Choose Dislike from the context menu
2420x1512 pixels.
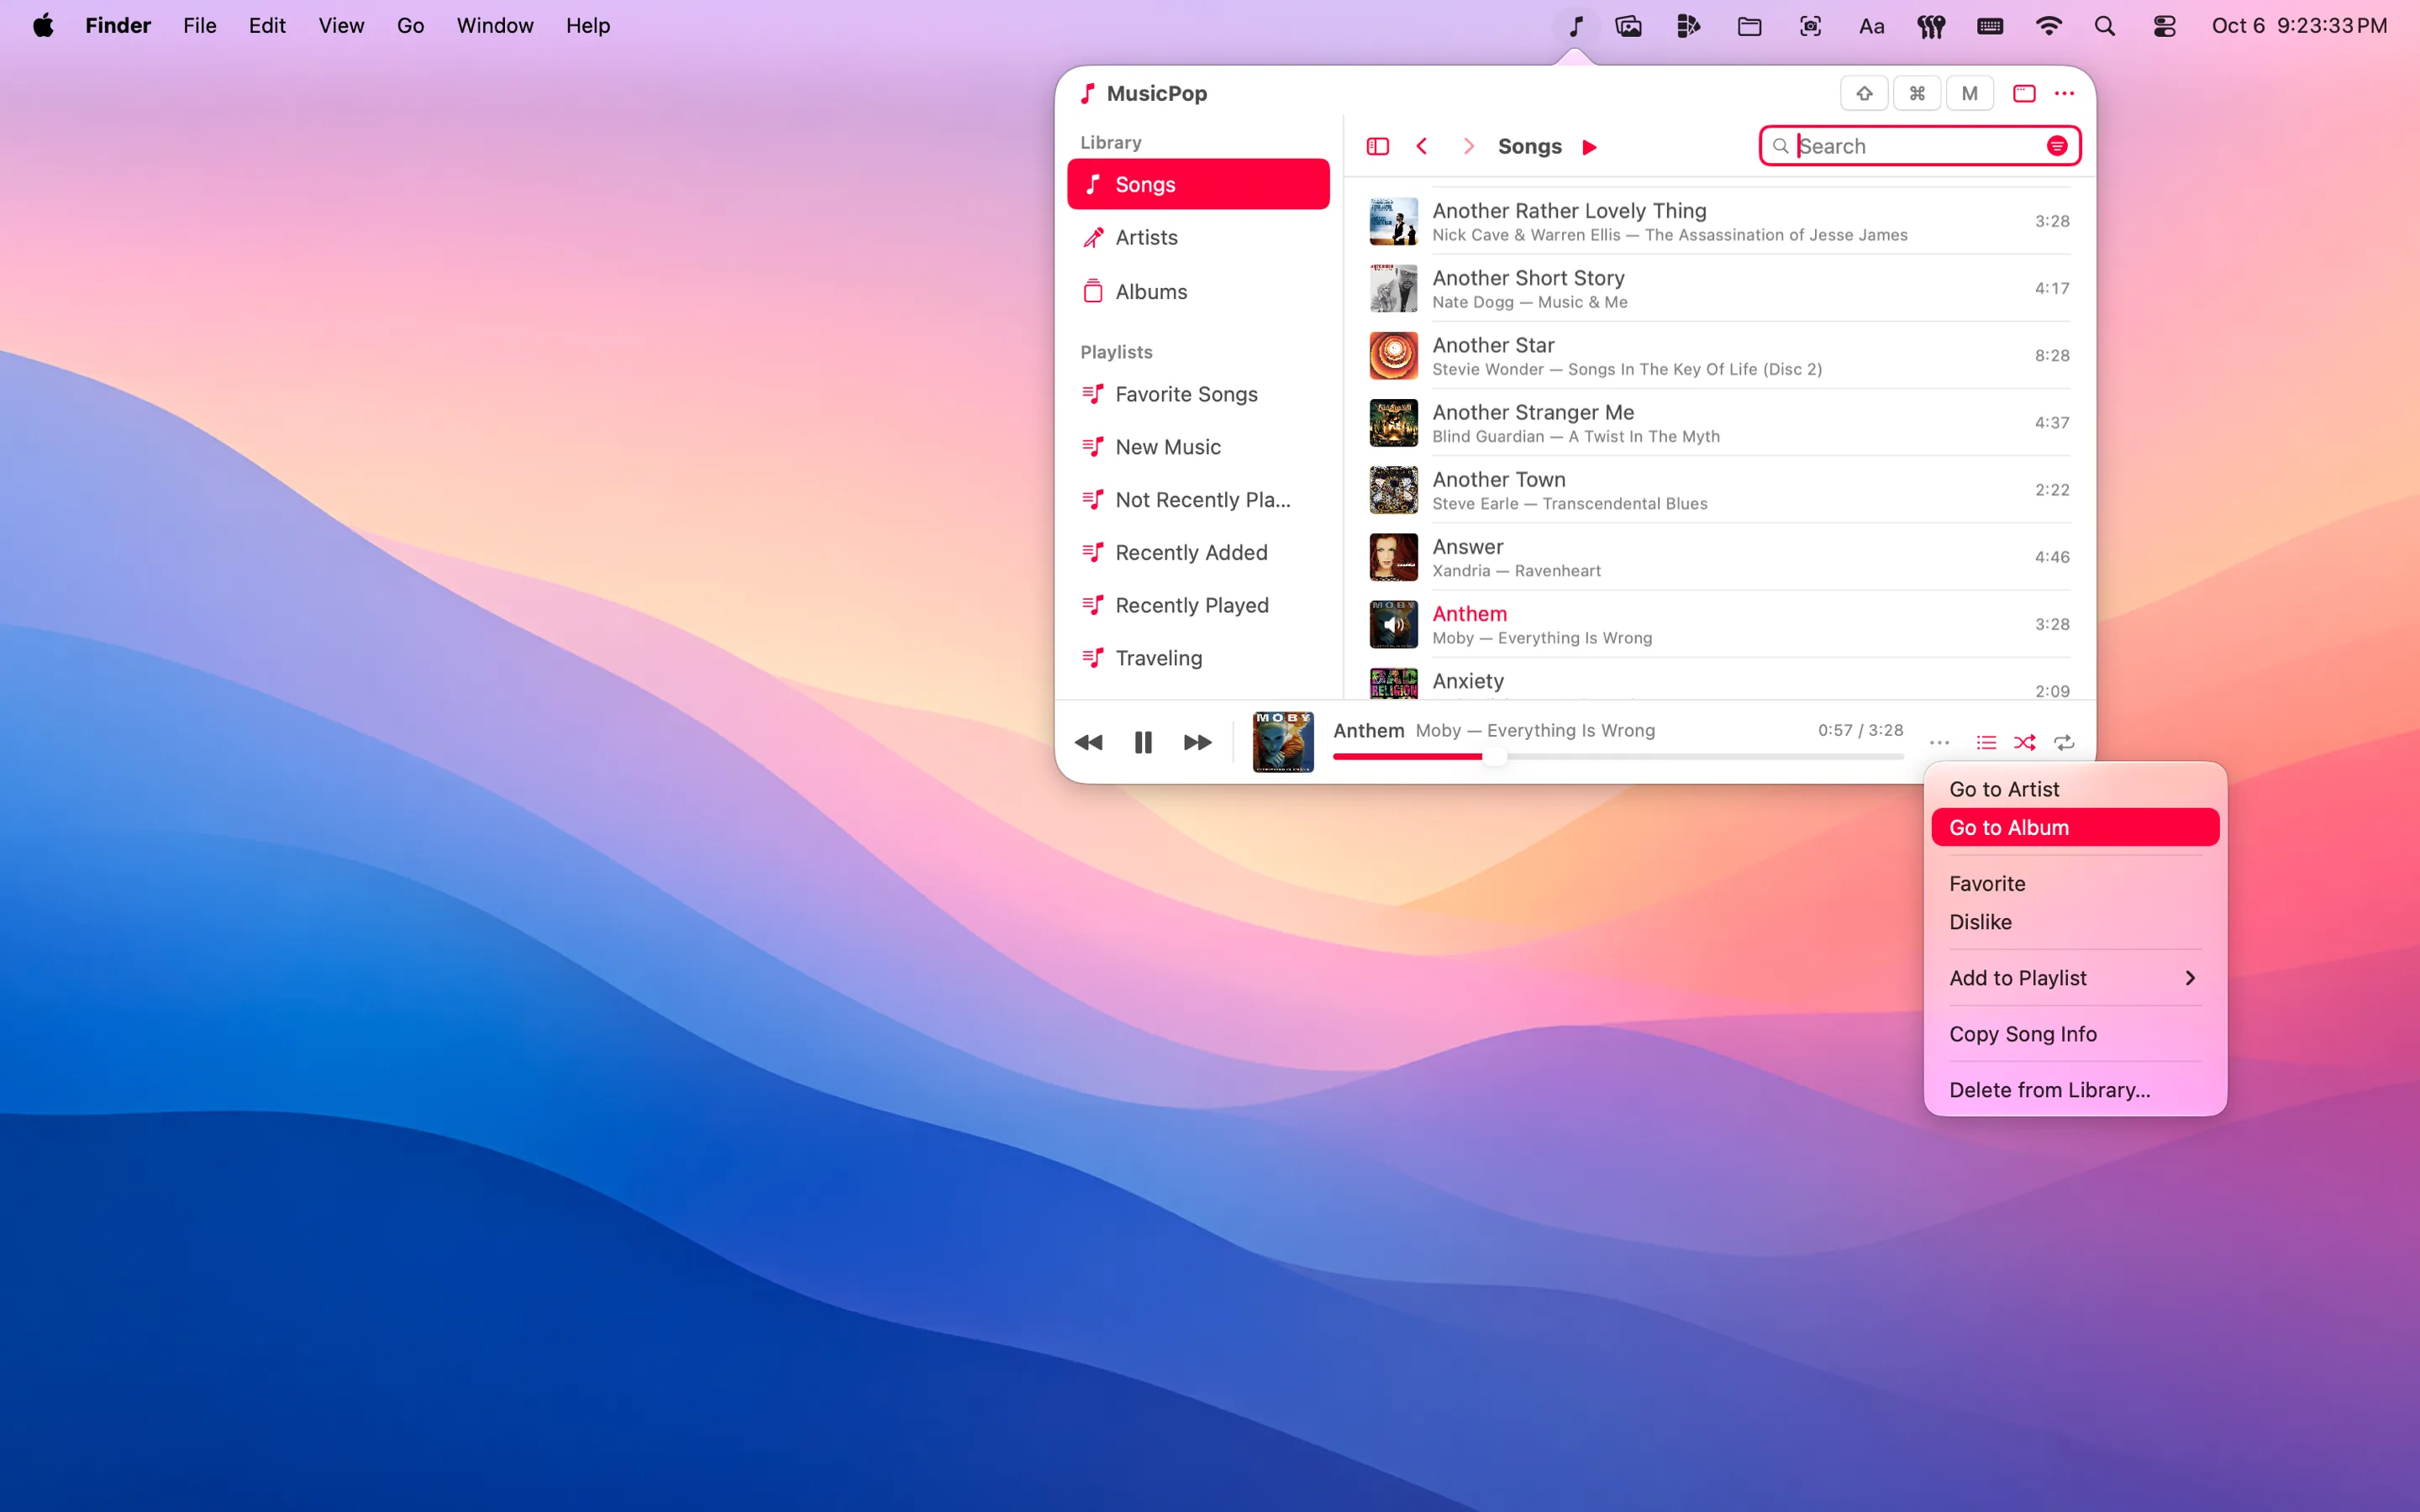[2075, 921]
